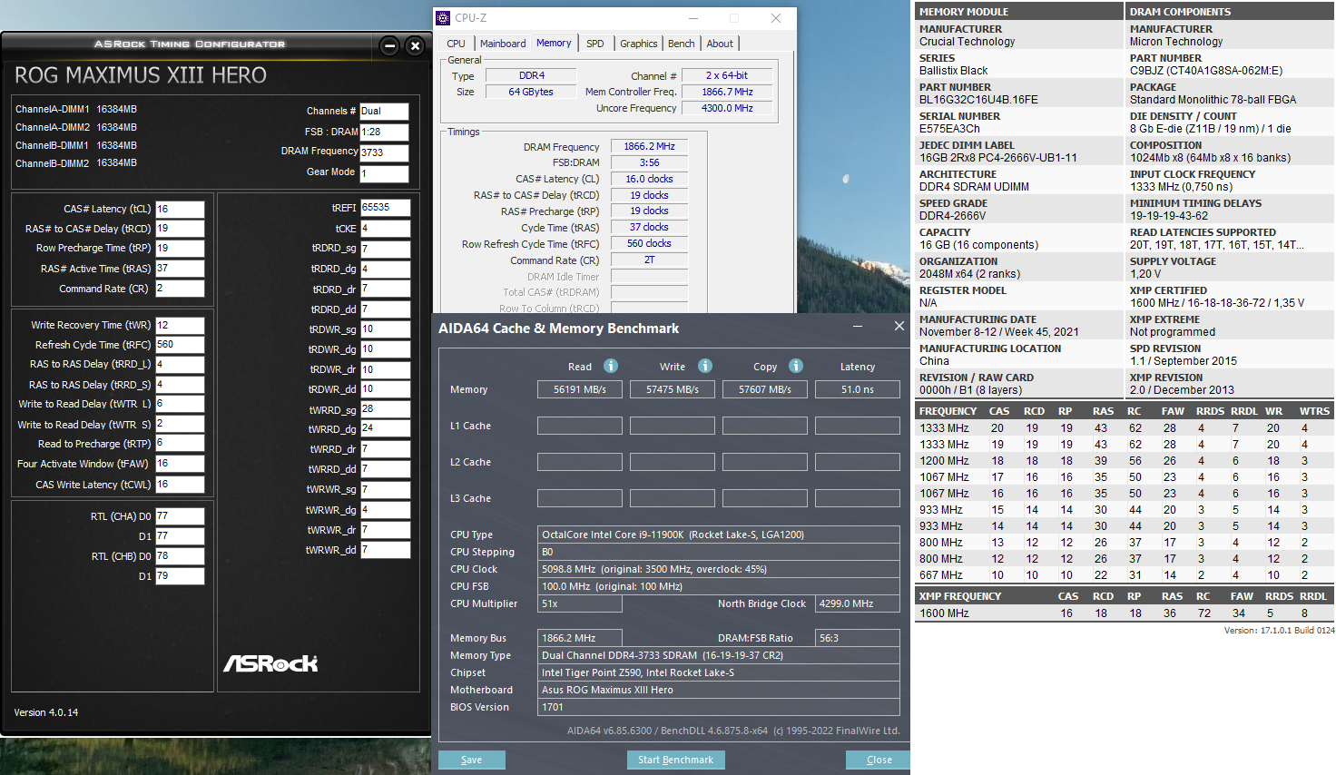Click the Type field showing DDR4 in CPU-Z
This screenshot has width=1336, height=775.
532,75
